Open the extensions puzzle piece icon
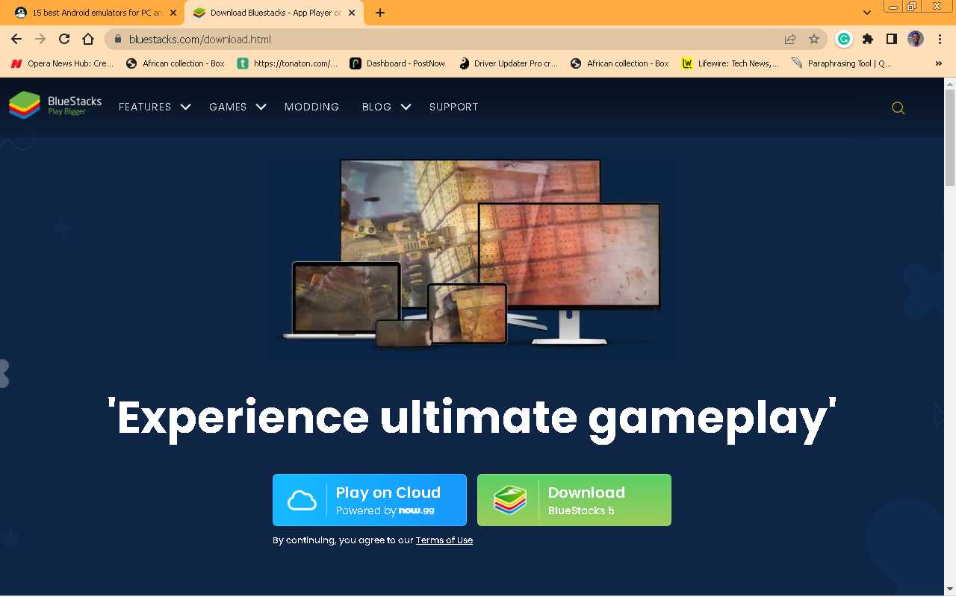Viewport: 956px width, 597px height. pos(868,39)
